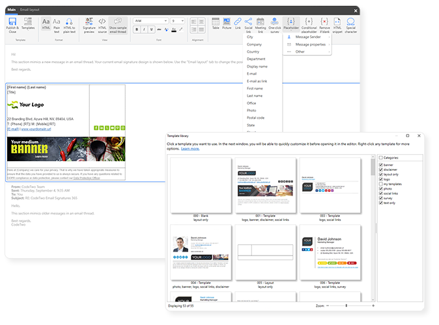
Task: Uncheck the layout only category
Action: [x=381, y=174]
